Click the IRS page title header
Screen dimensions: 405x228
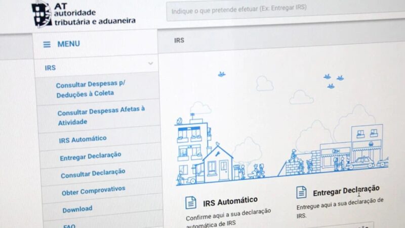[179, 40]
